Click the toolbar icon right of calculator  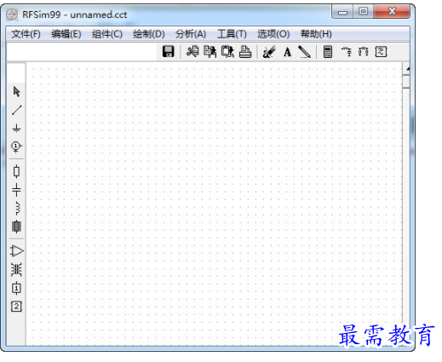[x=347, y=52]
